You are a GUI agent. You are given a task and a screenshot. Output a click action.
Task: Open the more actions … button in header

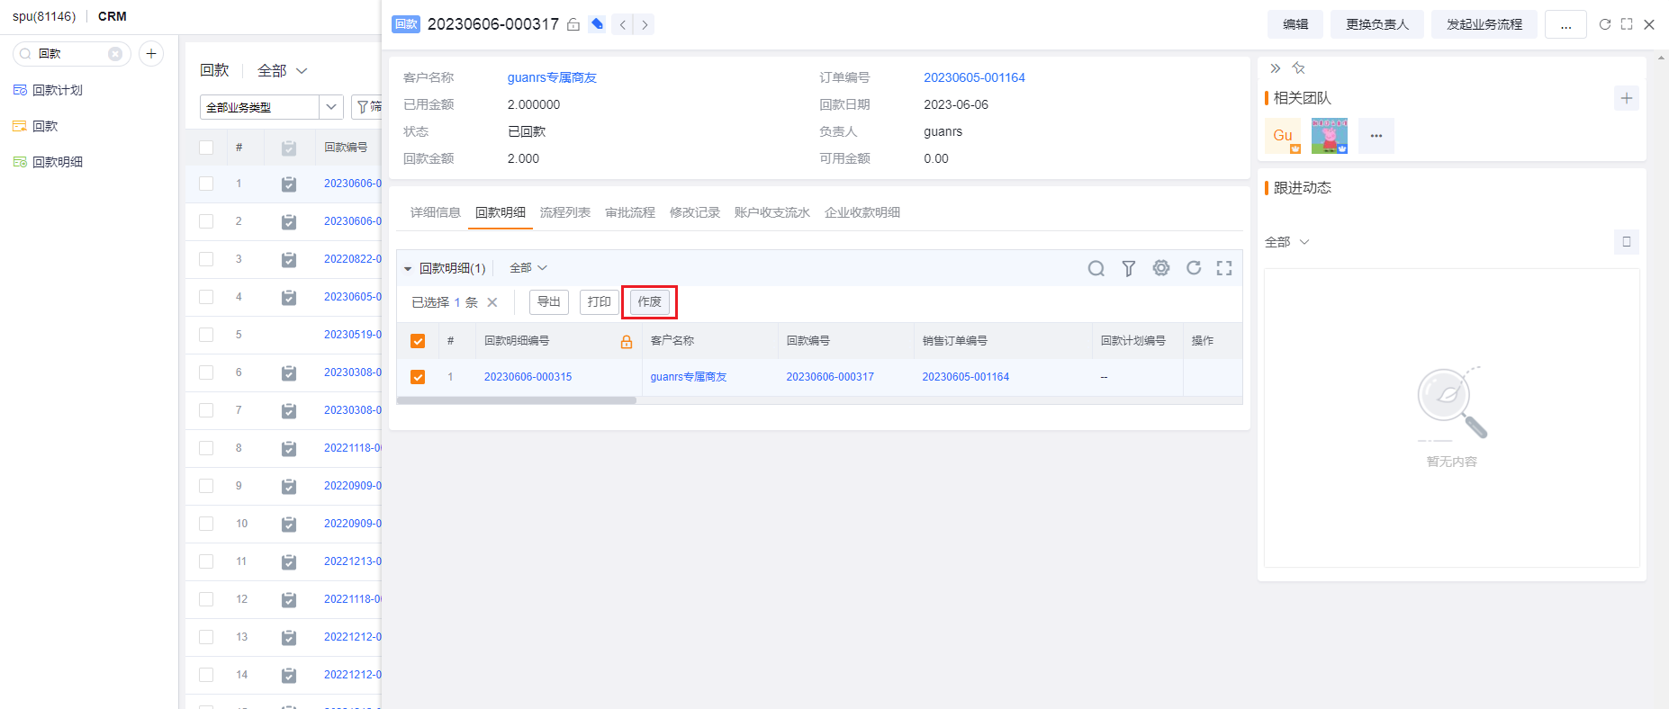[1566, 24]
